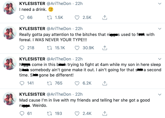165x118 pixels.
Task: Reply to the tweet with 141 comments
Action: pos(22,83)
